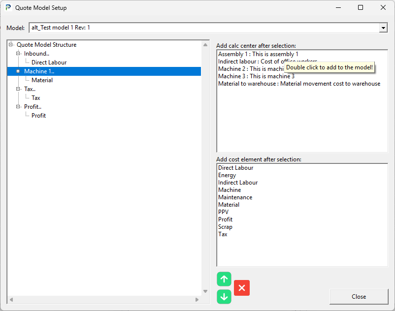
Task: Select the Material tree item under Machine 1
Action: coord(42,80)
